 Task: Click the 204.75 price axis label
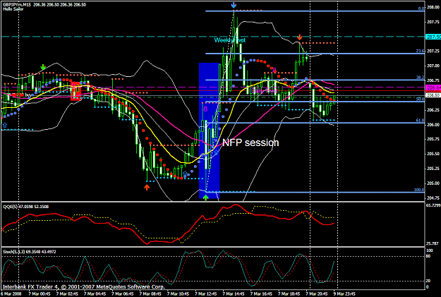(x=433, y=198)
